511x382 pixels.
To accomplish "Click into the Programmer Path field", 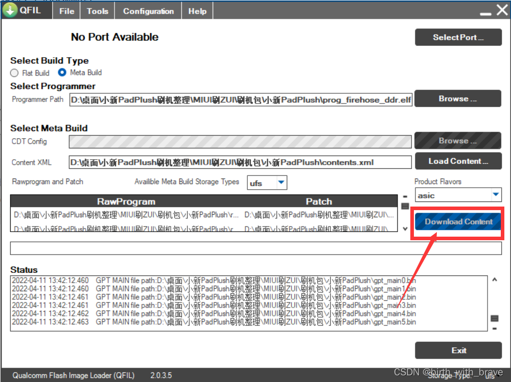I will pyautogui.click(x=241, y=99).
